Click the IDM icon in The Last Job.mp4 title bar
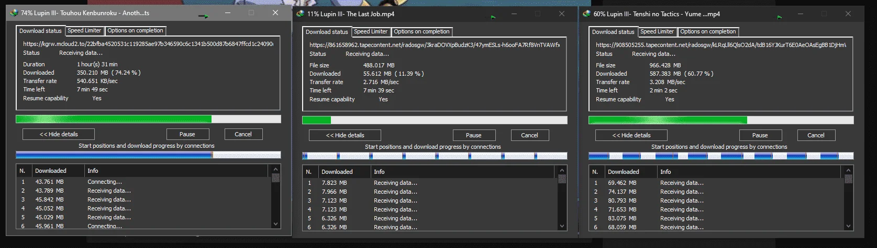Image resolution: width=877 pixels, height=248 pixels. pyautogui.click(x=301, y=14)
